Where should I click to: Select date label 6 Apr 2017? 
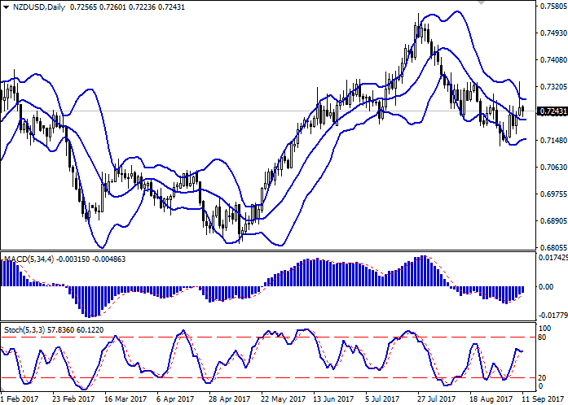(x=175, y=399)
